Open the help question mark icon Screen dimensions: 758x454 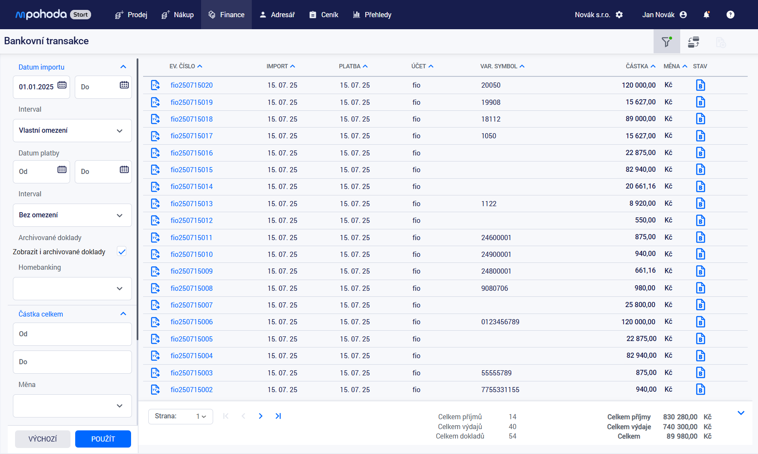(x=730, y=15)
